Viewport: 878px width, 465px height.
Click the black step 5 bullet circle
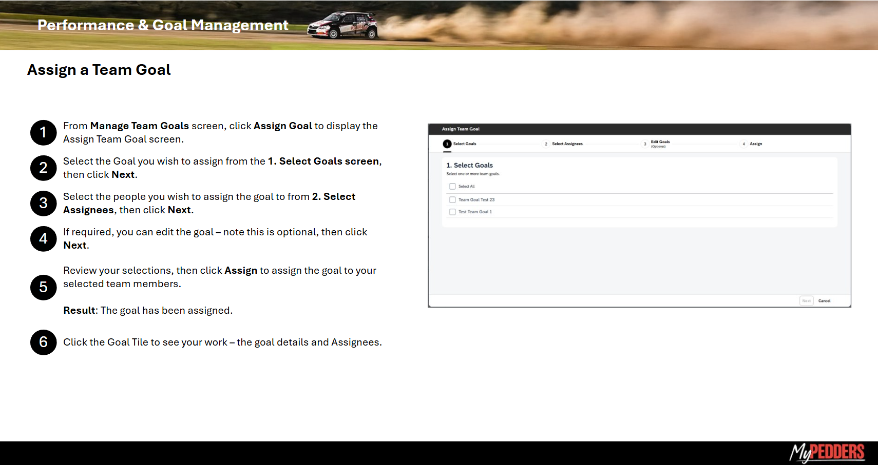click(x=43, y=287)
